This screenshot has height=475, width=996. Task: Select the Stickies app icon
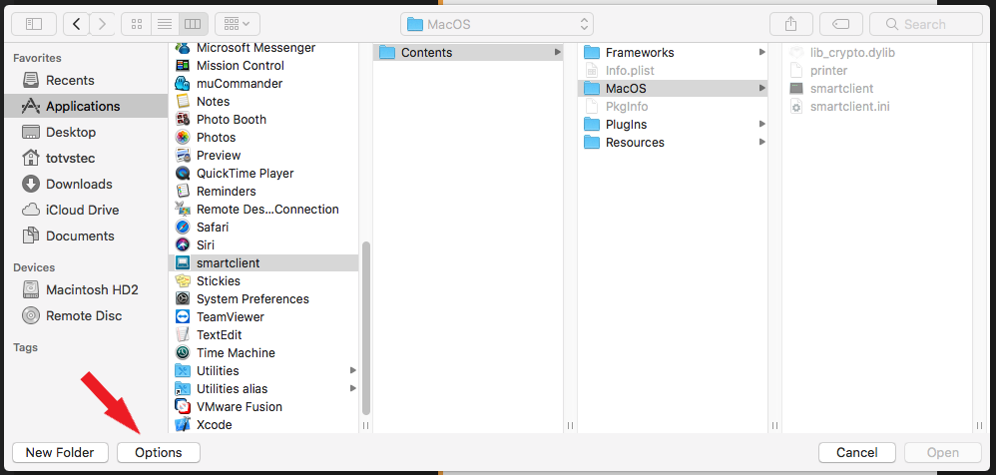tap(183, 280)
